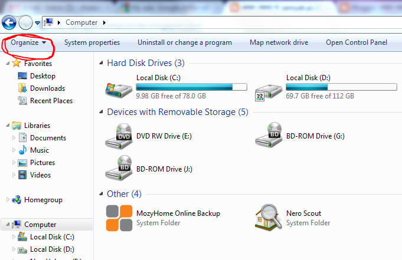Click Map network drive

pos(279,42)
